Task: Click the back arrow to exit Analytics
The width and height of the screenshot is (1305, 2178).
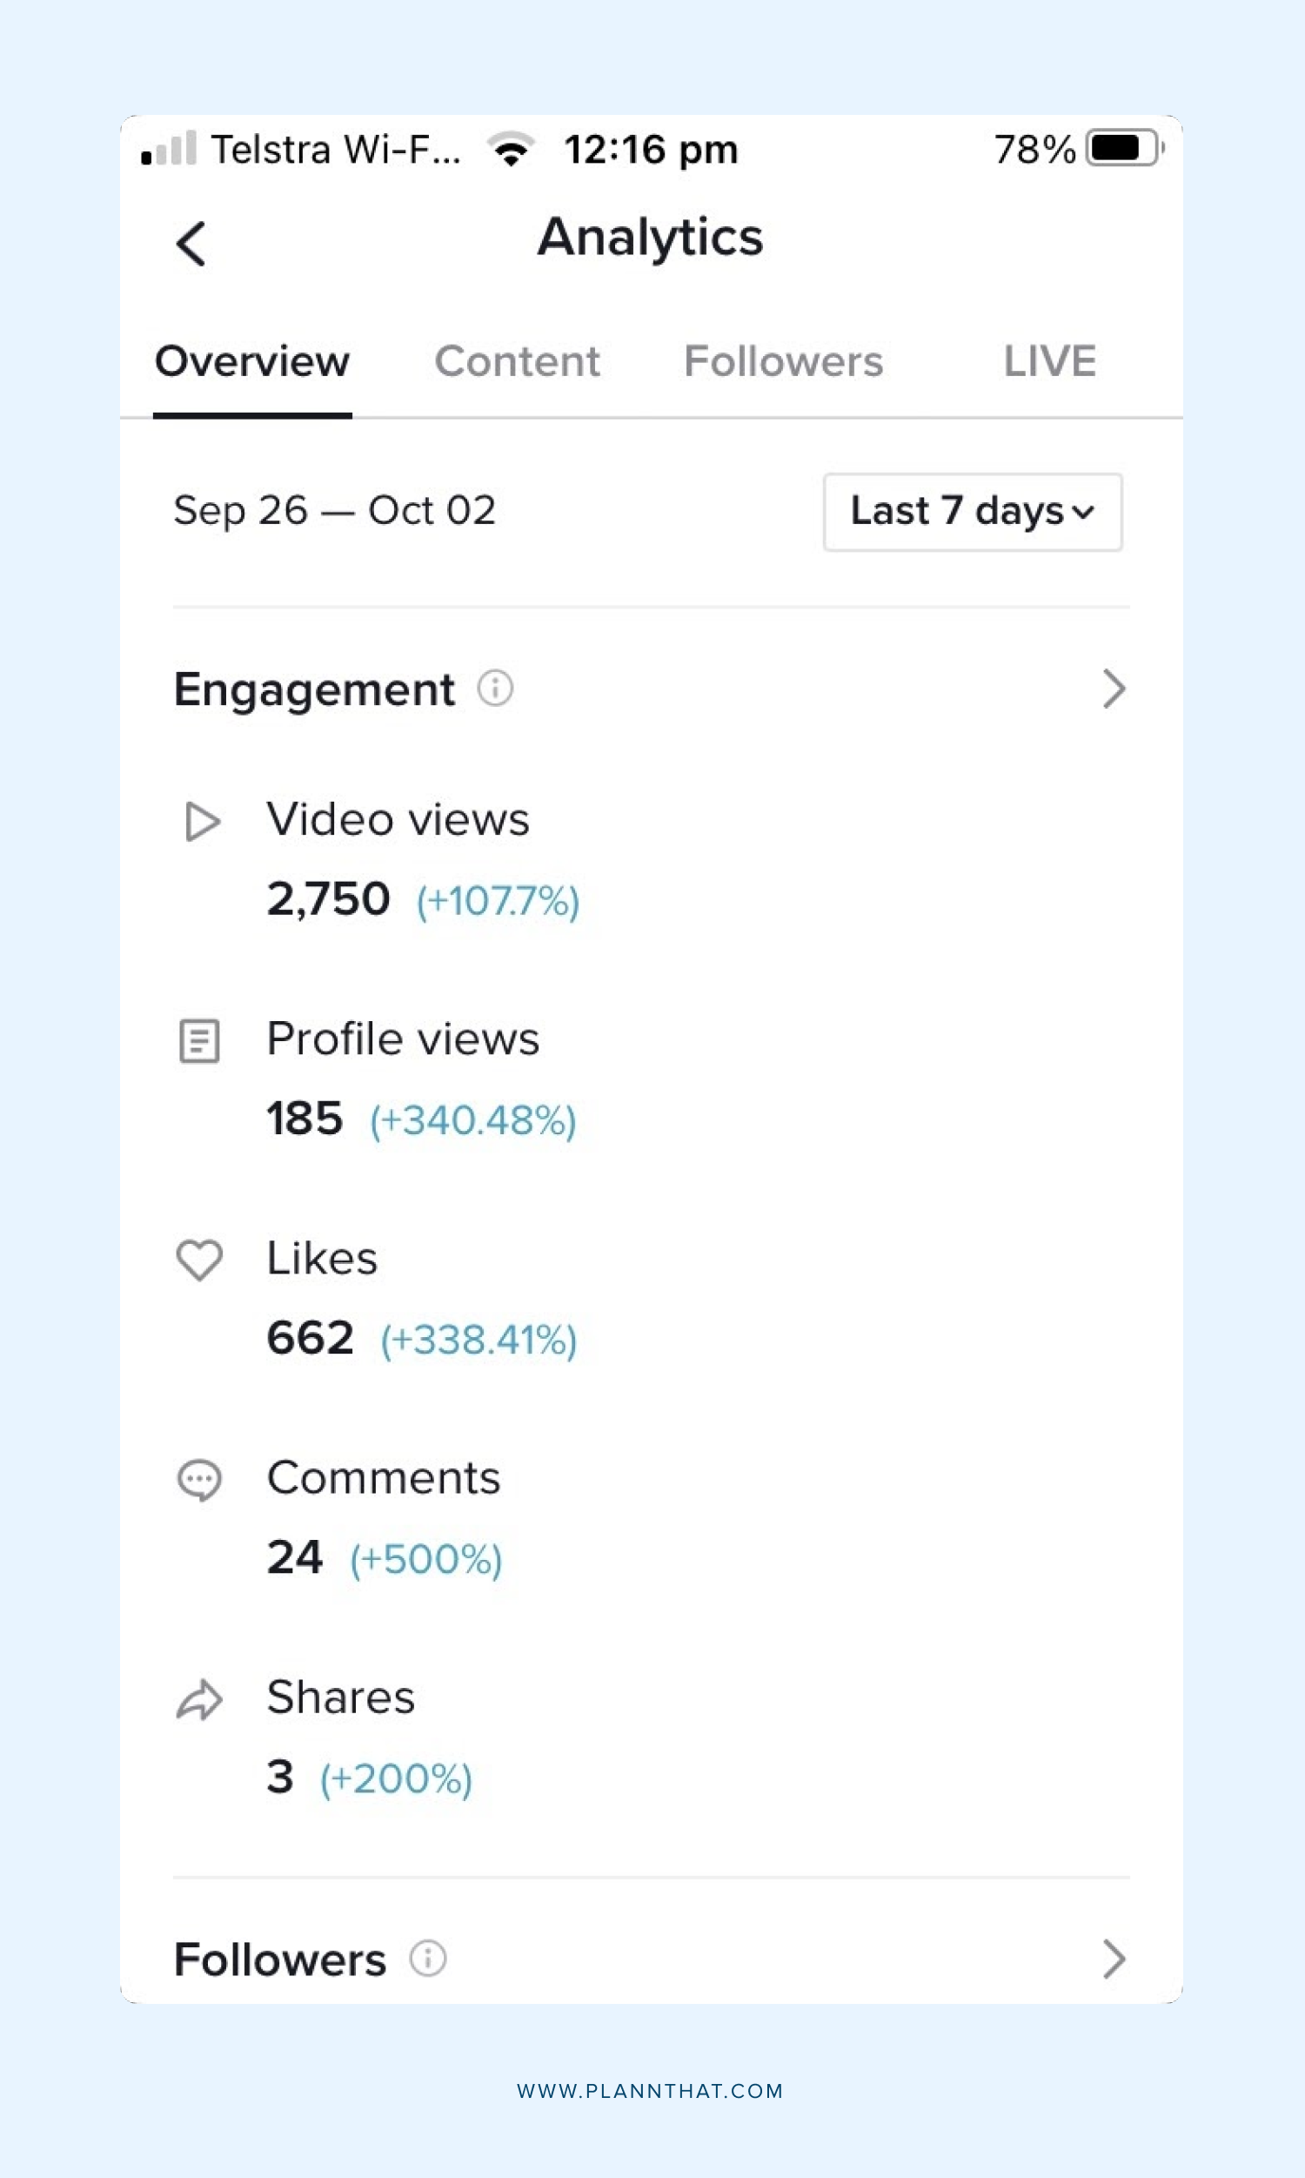Action: (x=192, y=244)
